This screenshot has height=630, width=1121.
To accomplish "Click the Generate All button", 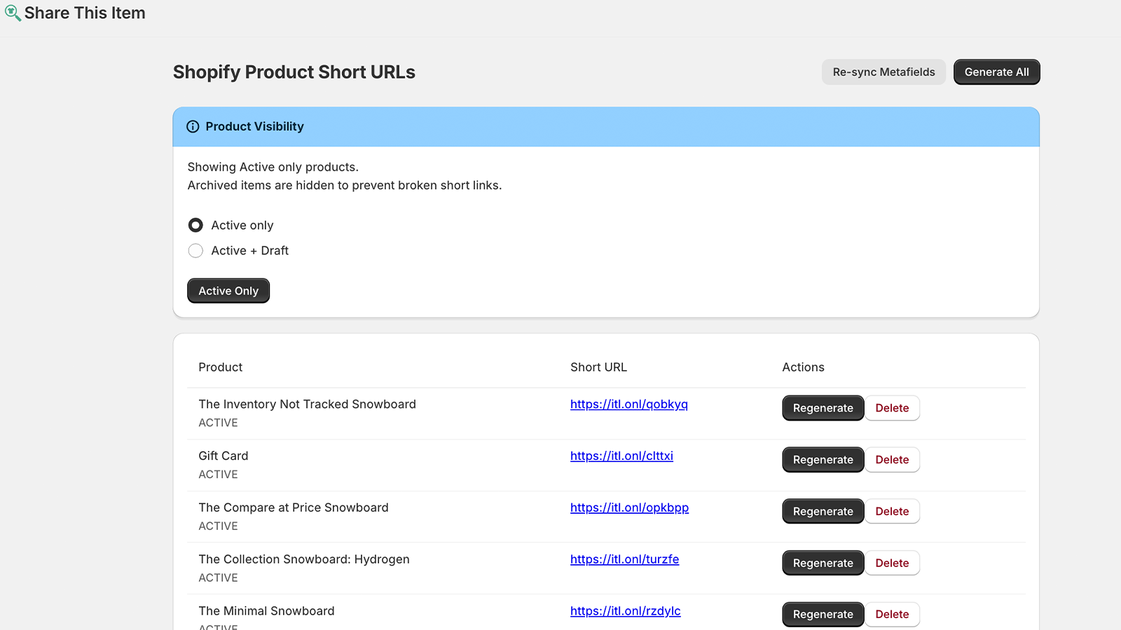I will tap(996, 72).
